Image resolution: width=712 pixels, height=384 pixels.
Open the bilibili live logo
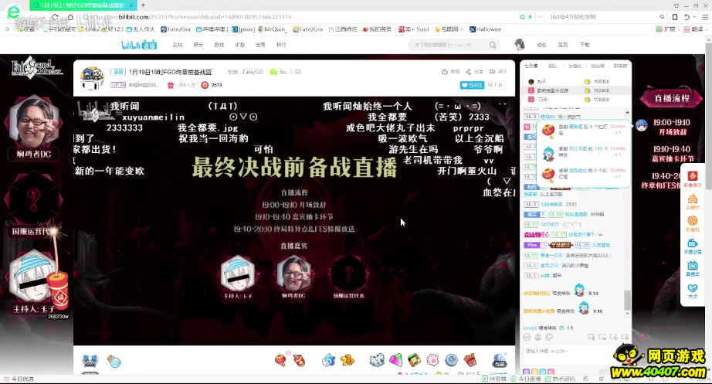[x=139, y=45]
